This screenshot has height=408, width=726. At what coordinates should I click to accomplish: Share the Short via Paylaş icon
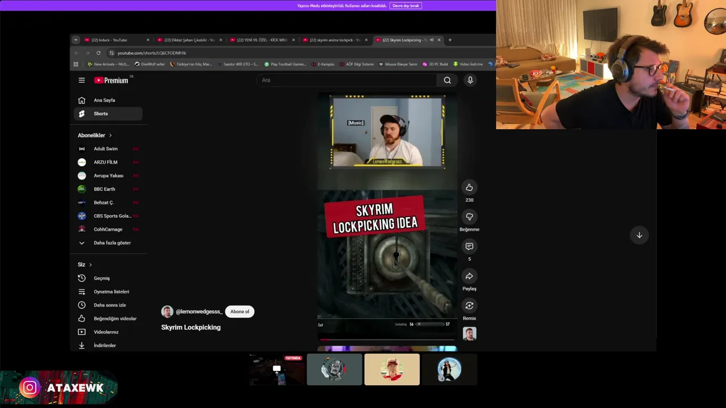pyautogui.click(x=469, y=277)
